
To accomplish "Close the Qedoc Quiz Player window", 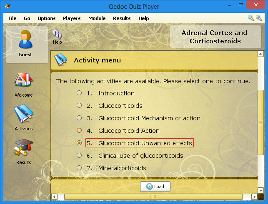I will [x=255, y=5].
